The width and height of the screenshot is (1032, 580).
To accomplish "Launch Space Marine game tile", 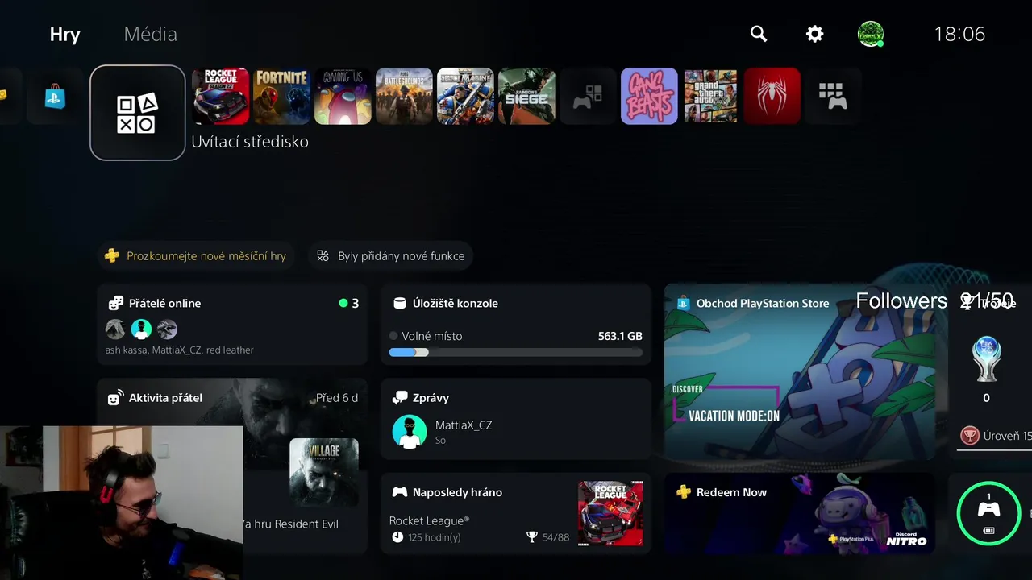I will pyautogui.click(x=465, y=96).
